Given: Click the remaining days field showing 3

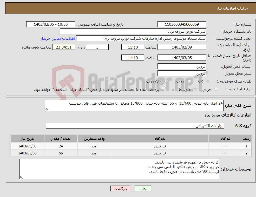Looking at the screenshot, I should (x=97, y=47).
